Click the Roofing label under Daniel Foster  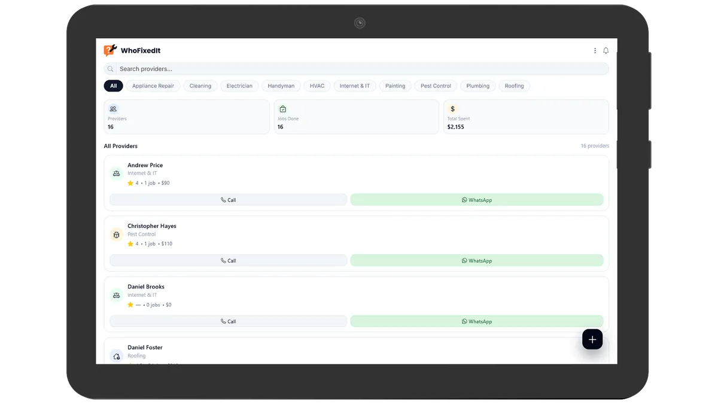(136, 356)
